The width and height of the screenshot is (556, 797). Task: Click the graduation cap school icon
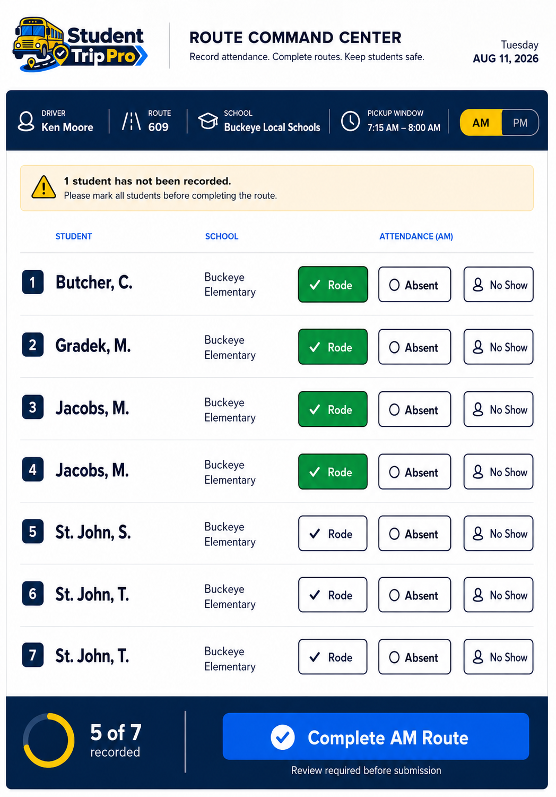[x=208, y=121]
